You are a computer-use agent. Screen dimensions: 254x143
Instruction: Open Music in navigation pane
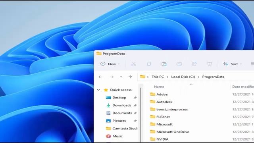point(117,136)
